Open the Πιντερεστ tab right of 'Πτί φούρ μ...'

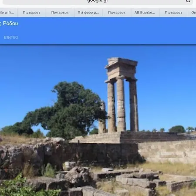pos(117,13)
